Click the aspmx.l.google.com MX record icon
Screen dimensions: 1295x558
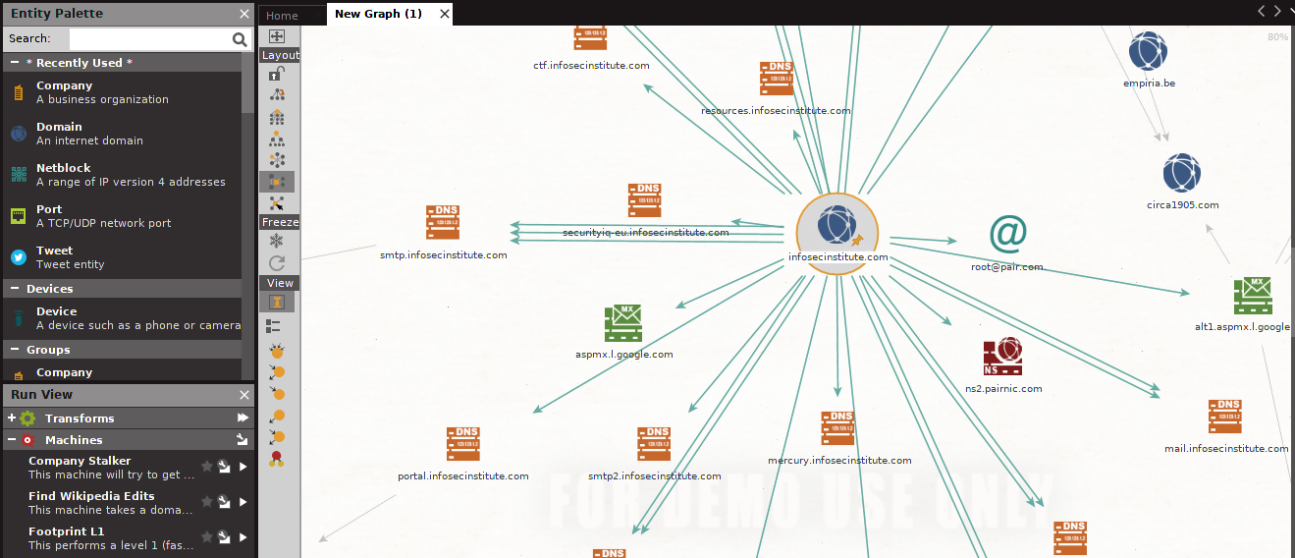(x=623, y=323)
